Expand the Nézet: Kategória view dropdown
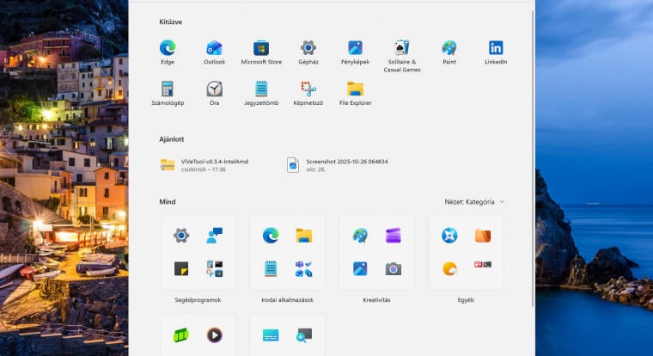Viewport: 653px width, 356px height. [x=474, y=202]
